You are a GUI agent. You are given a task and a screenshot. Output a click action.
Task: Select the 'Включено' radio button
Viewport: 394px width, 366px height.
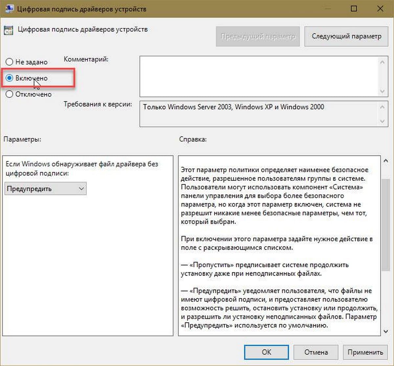click(x=27, y=78)
